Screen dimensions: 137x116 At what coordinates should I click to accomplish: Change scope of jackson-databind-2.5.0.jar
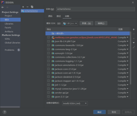tap(123, 77)
